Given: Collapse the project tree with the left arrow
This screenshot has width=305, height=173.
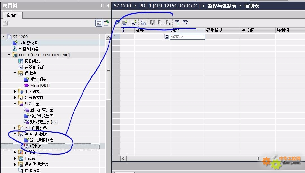Looking at the screenshot, I should click(x=108, y=6).
